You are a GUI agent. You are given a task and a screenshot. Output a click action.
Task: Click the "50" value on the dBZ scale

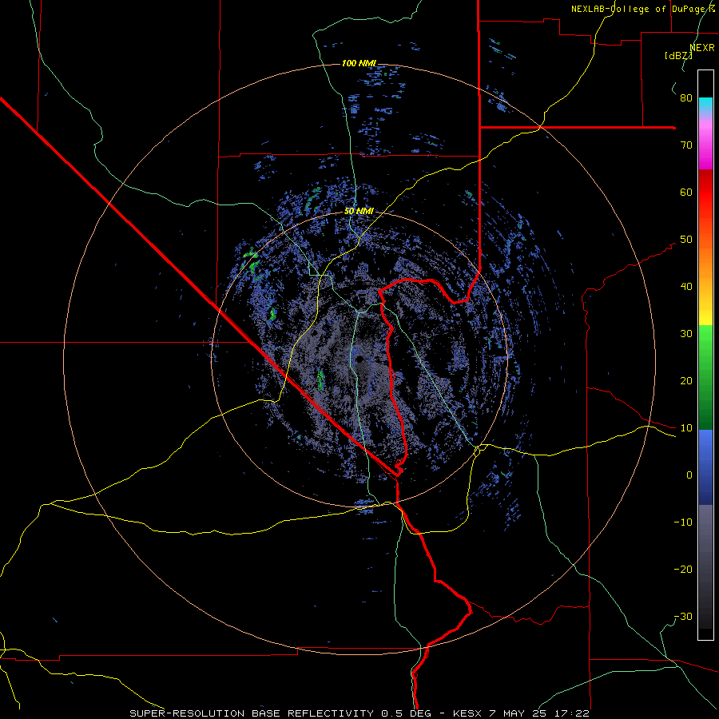[686, 240]
